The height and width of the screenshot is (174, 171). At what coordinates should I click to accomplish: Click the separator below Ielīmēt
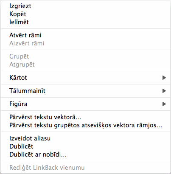[x=85, y=29]
